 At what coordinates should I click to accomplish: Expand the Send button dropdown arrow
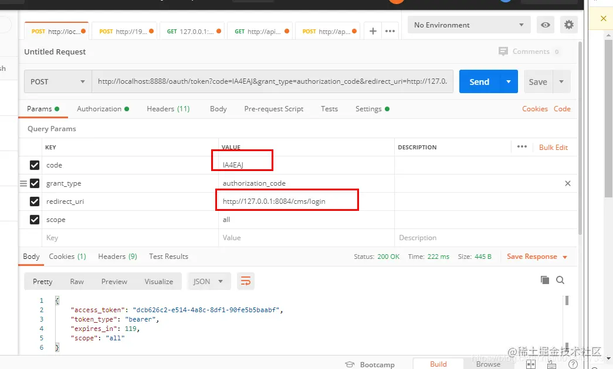[x=508, y=81]
